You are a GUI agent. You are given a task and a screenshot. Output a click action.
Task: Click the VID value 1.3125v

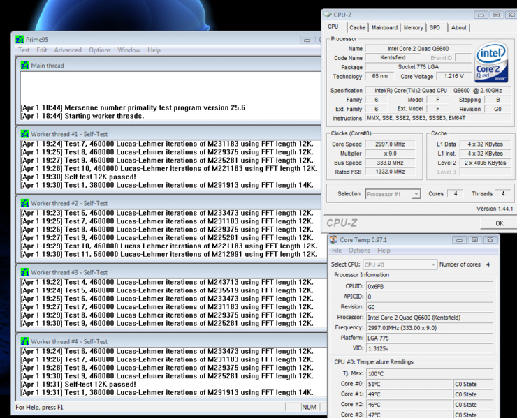[430, 348]
